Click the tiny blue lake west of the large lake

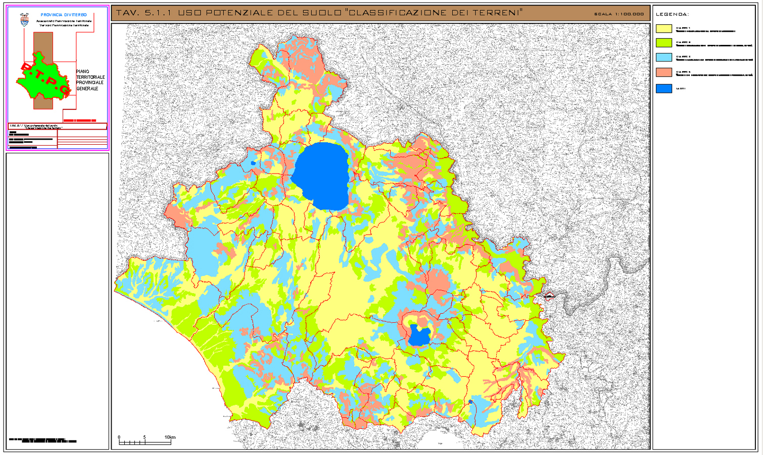253,163
